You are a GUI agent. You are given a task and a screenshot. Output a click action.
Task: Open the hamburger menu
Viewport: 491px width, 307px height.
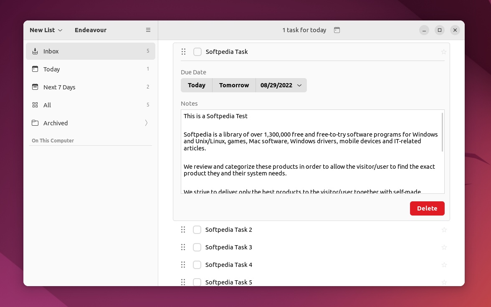point(148,30)
